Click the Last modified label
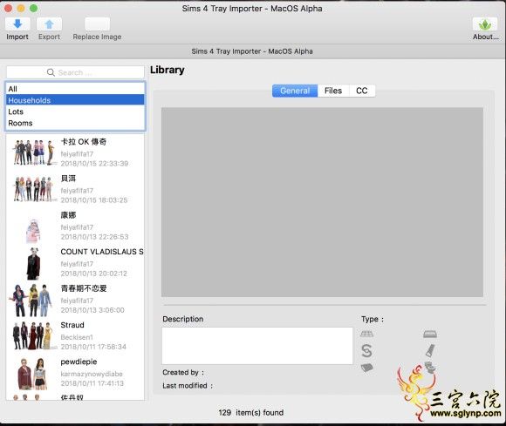Screen dimensions: 506x426 click(x=188, y=386)
